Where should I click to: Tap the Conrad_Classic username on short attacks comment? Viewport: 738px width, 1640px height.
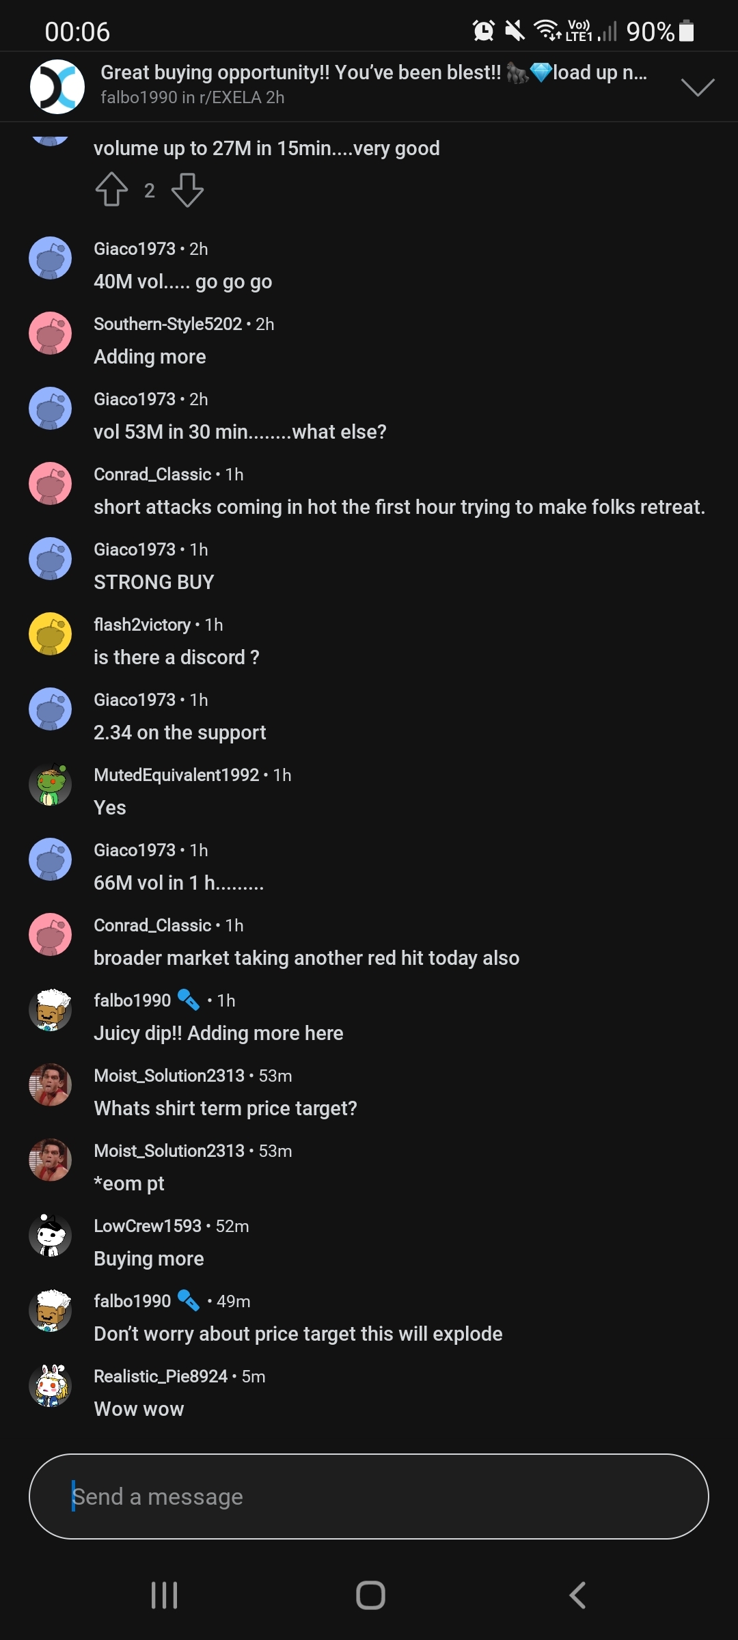click(x=152, y=474)
